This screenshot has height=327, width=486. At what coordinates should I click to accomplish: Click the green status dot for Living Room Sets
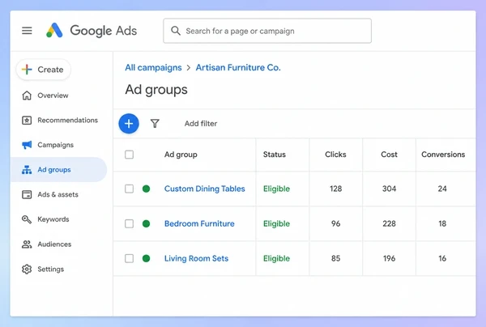click(x=147, y=258)
